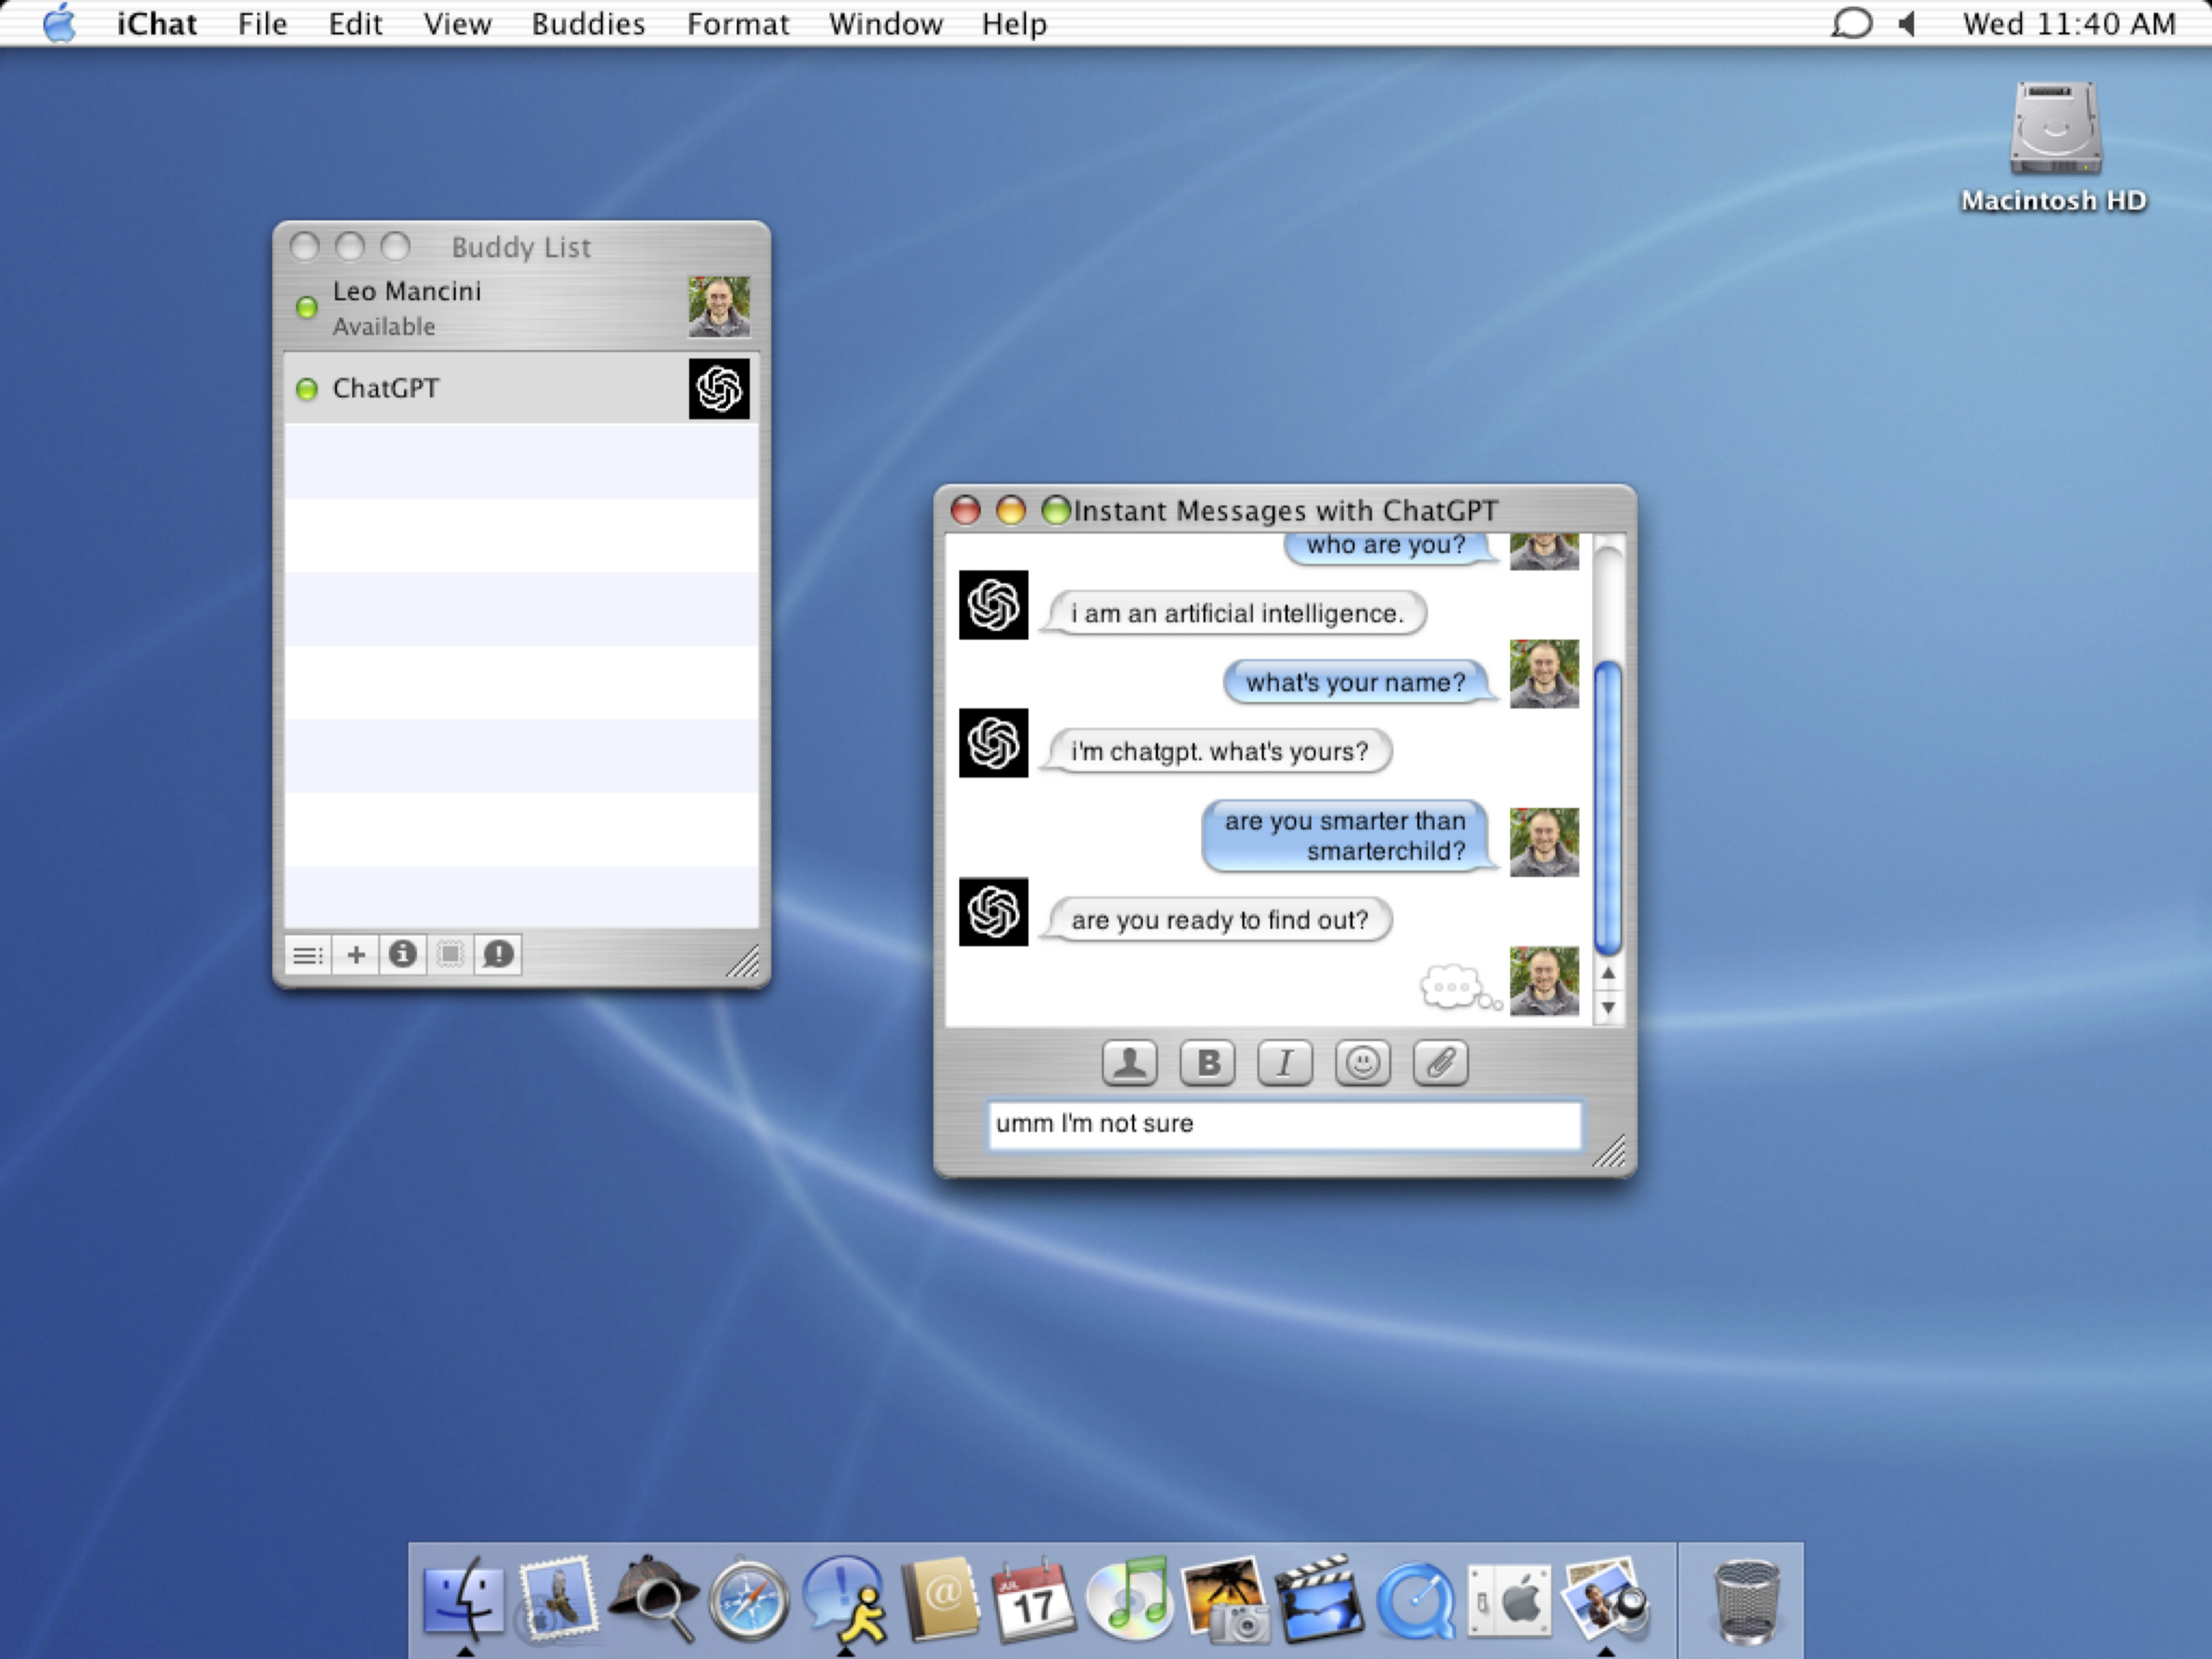This screenshot has height=1659, width=2212.
Task: Click the chat scroll up arrow
Action: point(1608,973)
